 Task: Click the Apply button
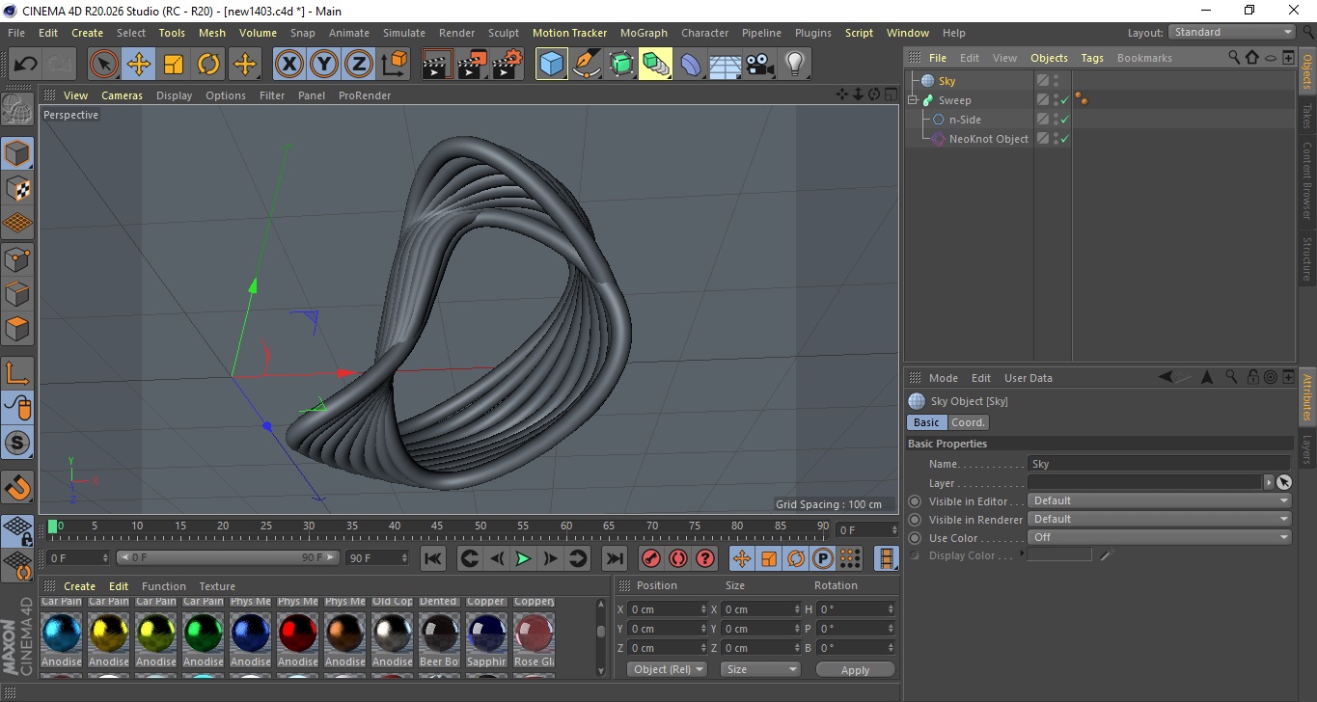855,670
